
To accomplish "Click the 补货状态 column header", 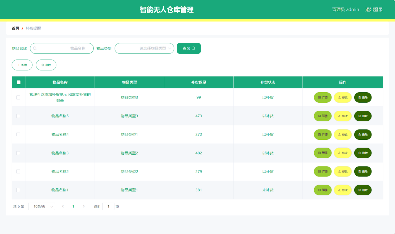I will tap(268, 82).
